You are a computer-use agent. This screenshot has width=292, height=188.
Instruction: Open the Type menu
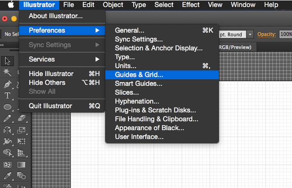(x=139, y=5)
